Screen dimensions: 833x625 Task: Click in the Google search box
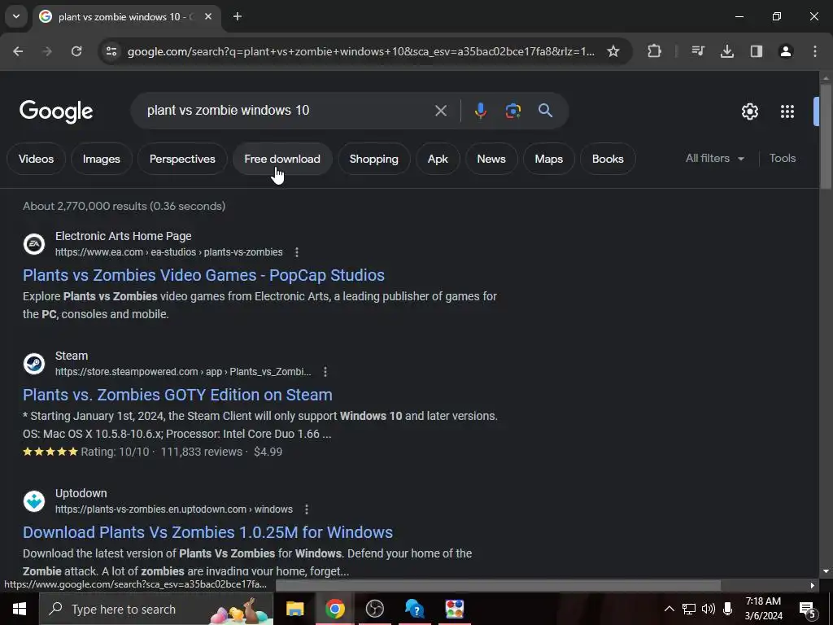[287, 111]
